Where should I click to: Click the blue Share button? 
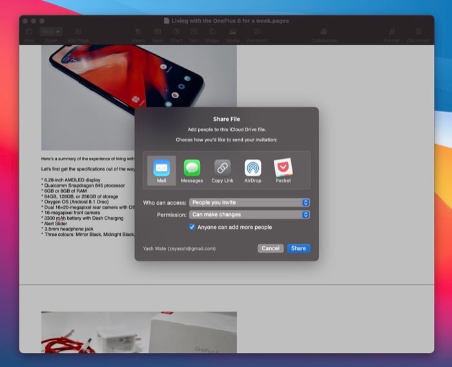coord(298,248)
